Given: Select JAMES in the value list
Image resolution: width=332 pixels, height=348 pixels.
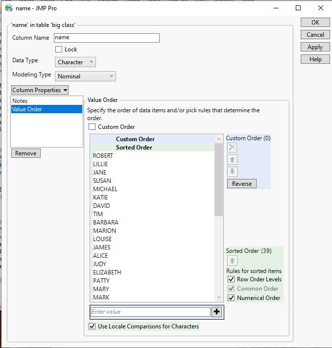Looking at the screenshot, I should tap(153, 247).
